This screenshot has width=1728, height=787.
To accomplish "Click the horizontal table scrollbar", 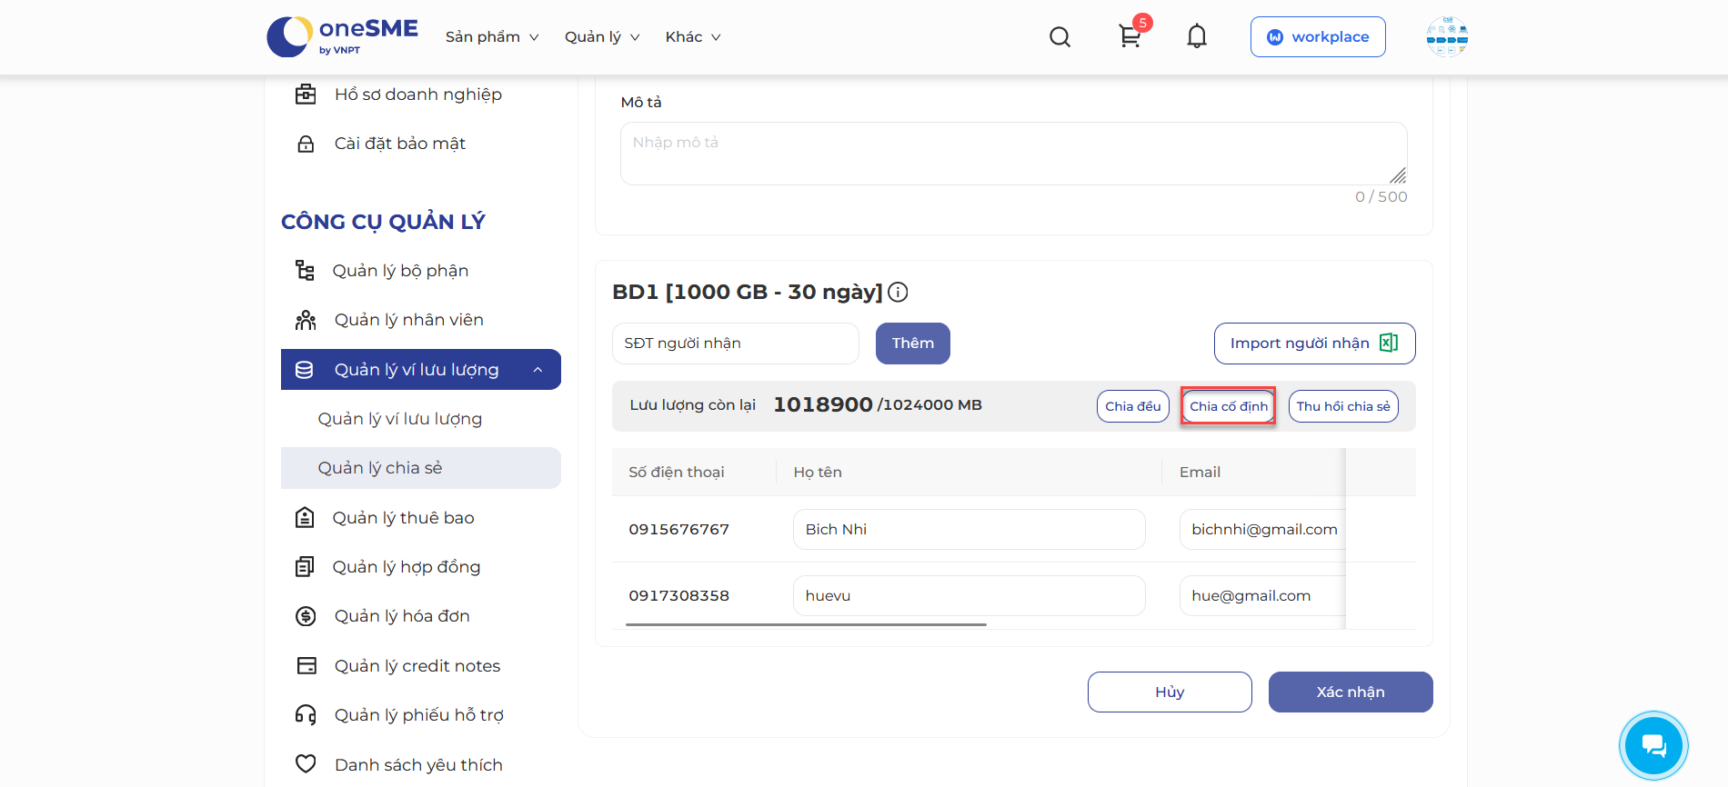I will [x=806, y=625].
